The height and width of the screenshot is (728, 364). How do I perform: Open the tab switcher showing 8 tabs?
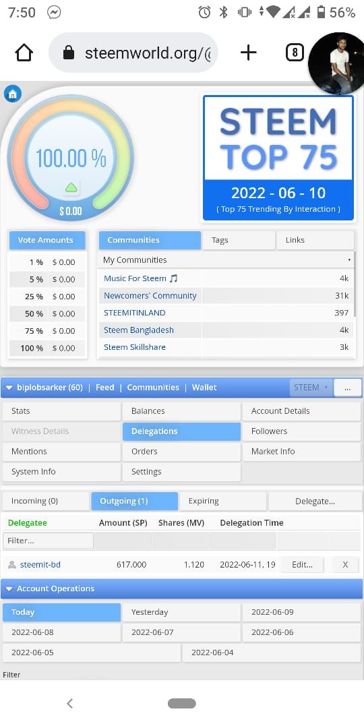[295, 53]
